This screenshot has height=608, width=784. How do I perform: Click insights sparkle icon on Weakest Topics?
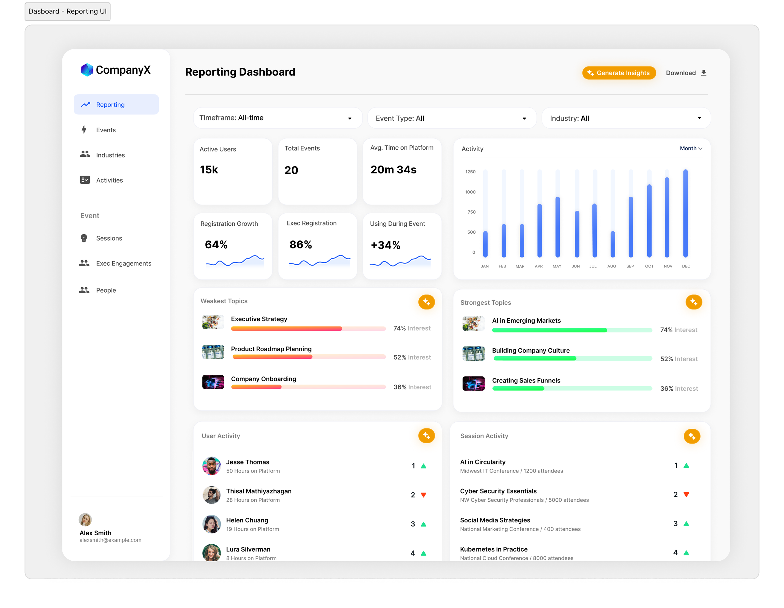(x=426, y=302)
